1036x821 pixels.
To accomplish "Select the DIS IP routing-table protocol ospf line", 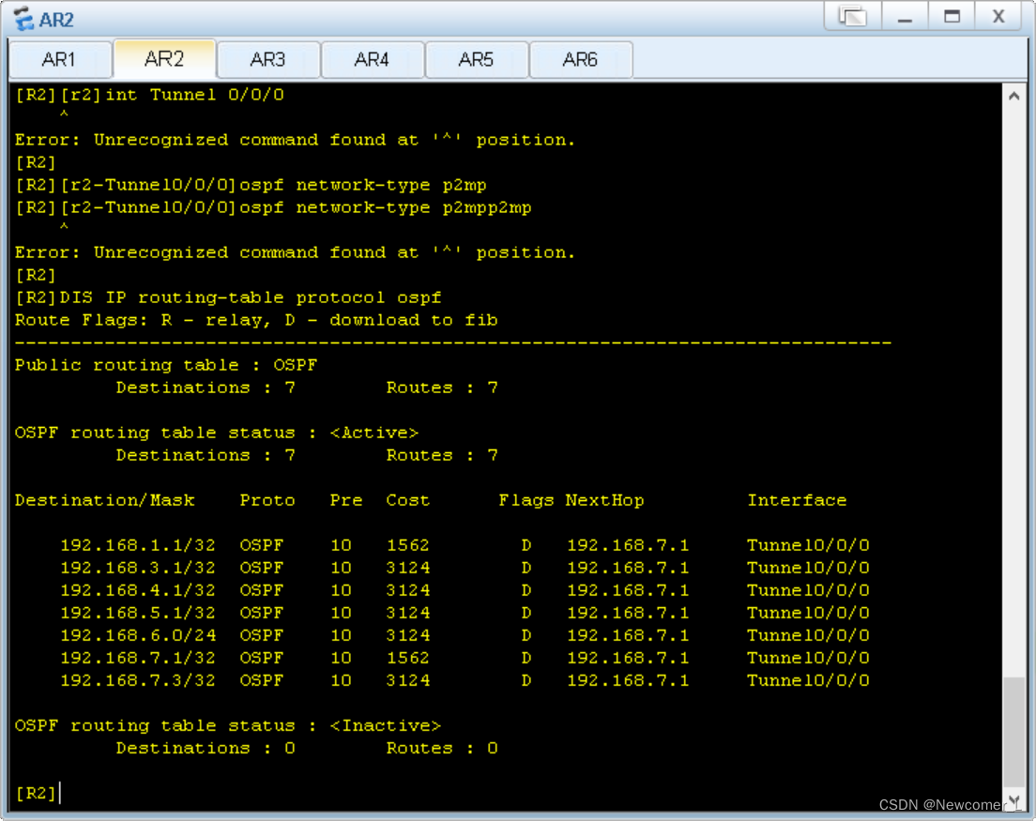I will (x=218, y=296).
